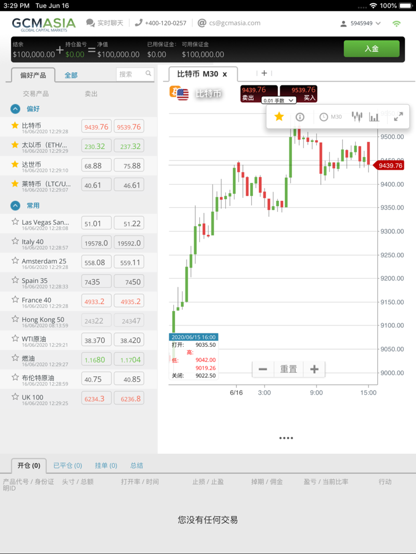This screenshot has width=416, height=554.
Task: Toggle favorite star in chart toolbar
Action: 279,117
